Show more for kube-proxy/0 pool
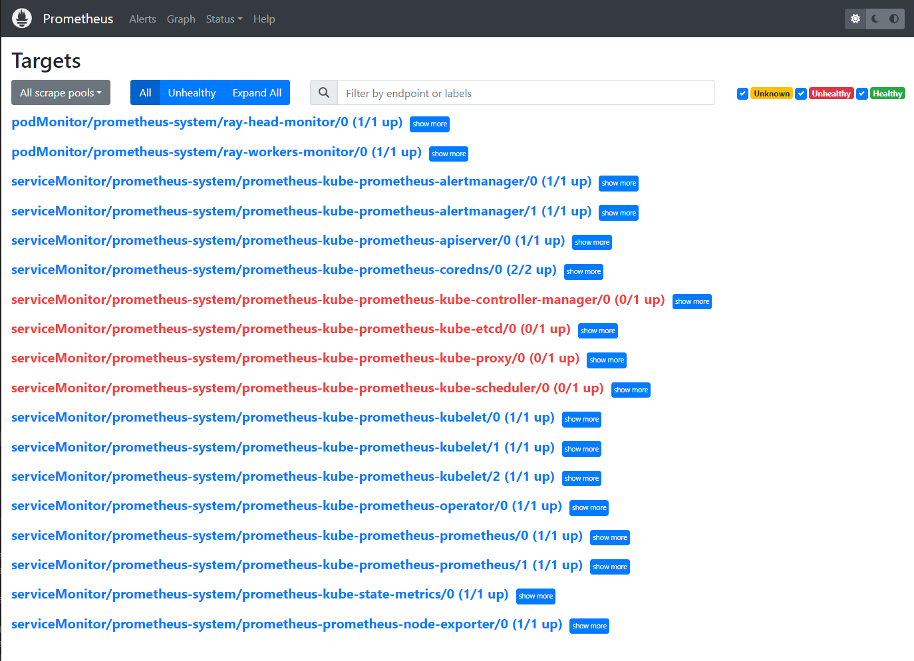Viewport: 914px width, 661px height. (x=607, y=360)
